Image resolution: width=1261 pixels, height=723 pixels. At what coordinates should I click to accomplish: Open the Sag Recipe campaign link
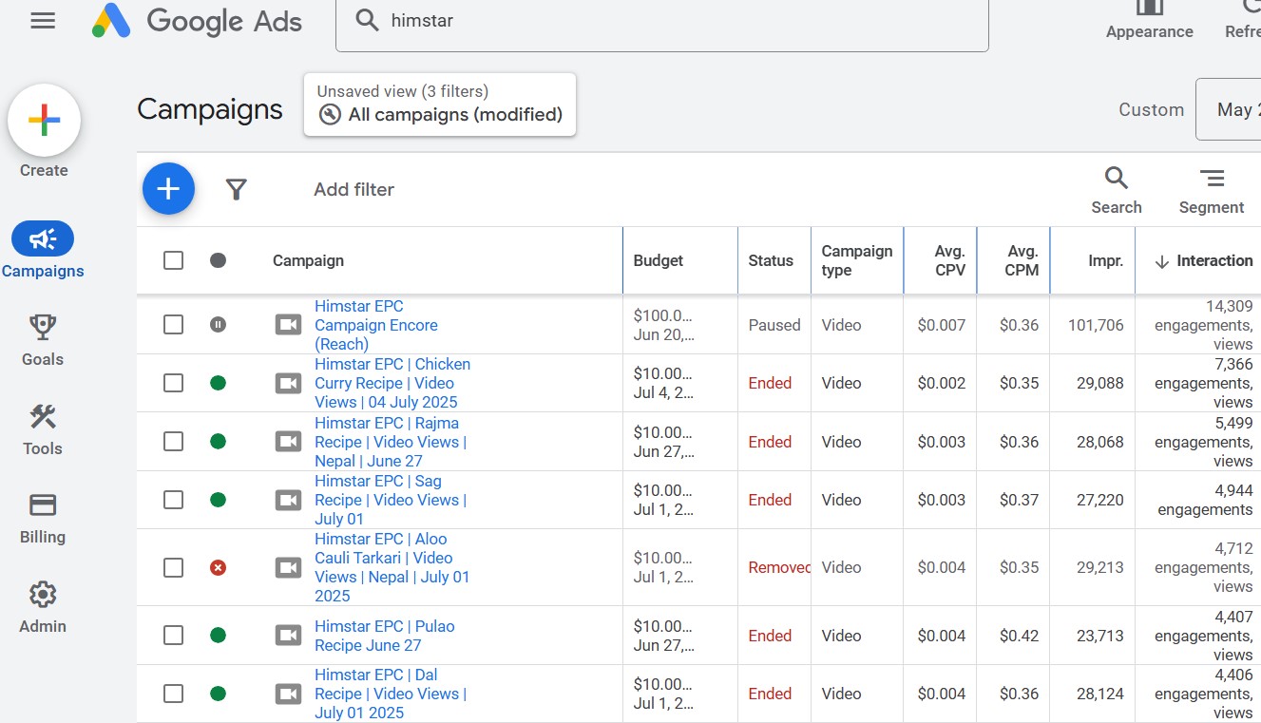390,500
